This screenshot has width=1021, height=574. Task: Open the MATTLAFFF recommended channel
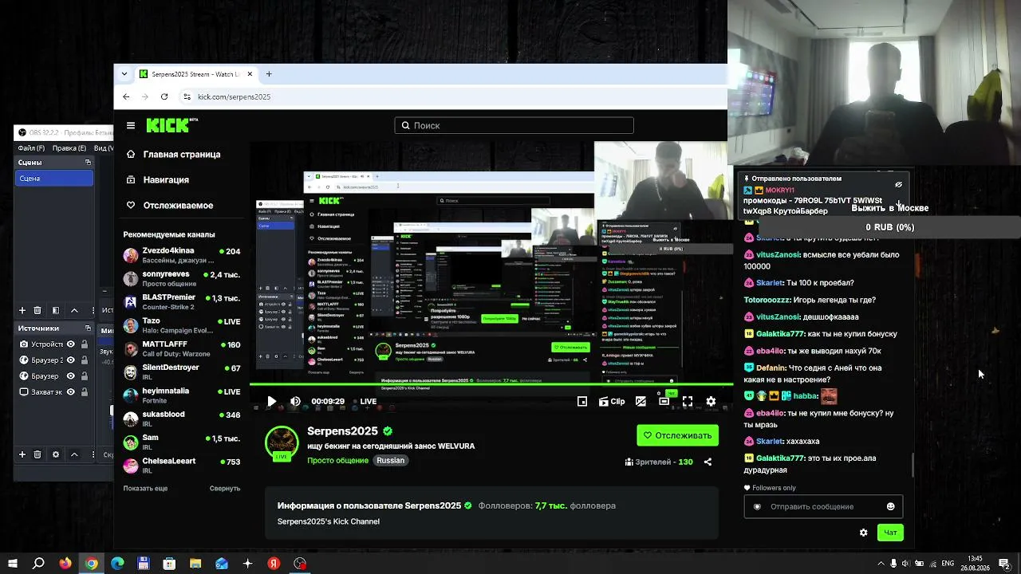pos(182,348)
